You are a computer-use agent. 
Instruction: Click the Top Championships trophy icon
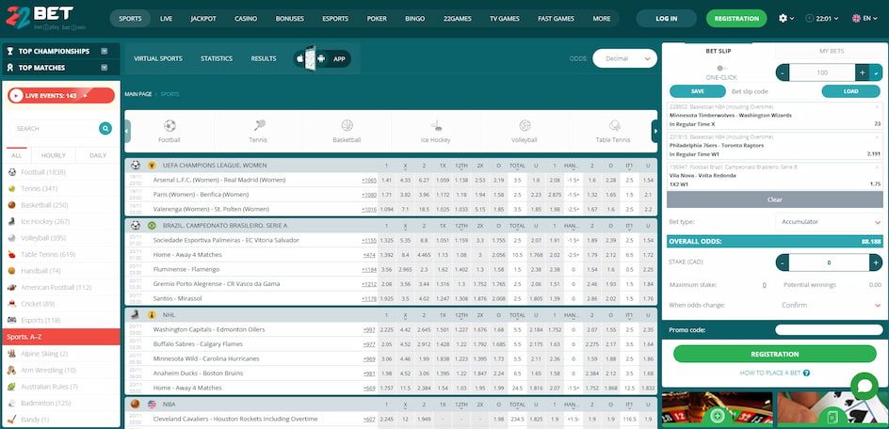pyautogui.click(x=9, y=51)
